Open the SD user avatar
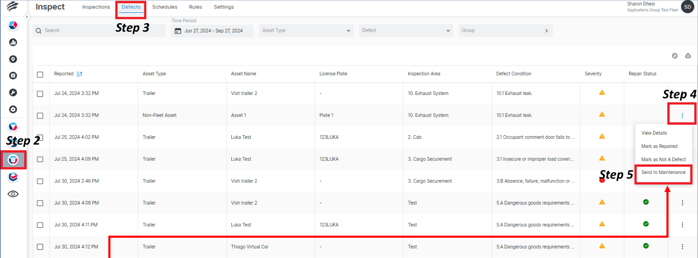The image size is (698, 258). [687, 7]
